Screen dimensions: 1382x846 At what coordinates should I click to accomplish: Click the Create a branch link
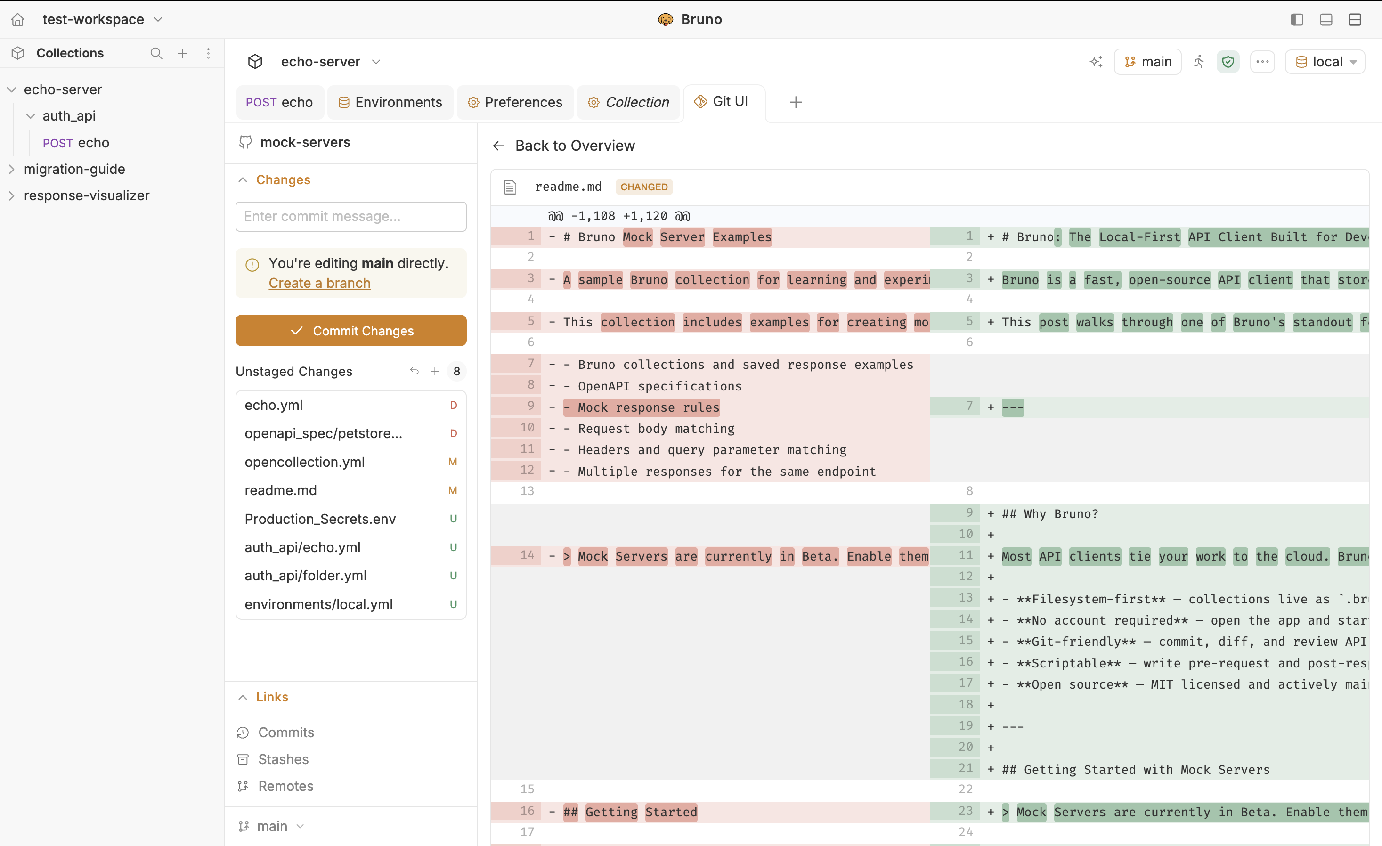[320, 283]
